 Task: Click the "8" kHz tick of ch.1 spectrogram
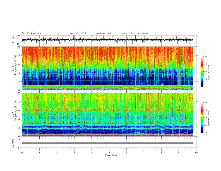coord(20,55)
